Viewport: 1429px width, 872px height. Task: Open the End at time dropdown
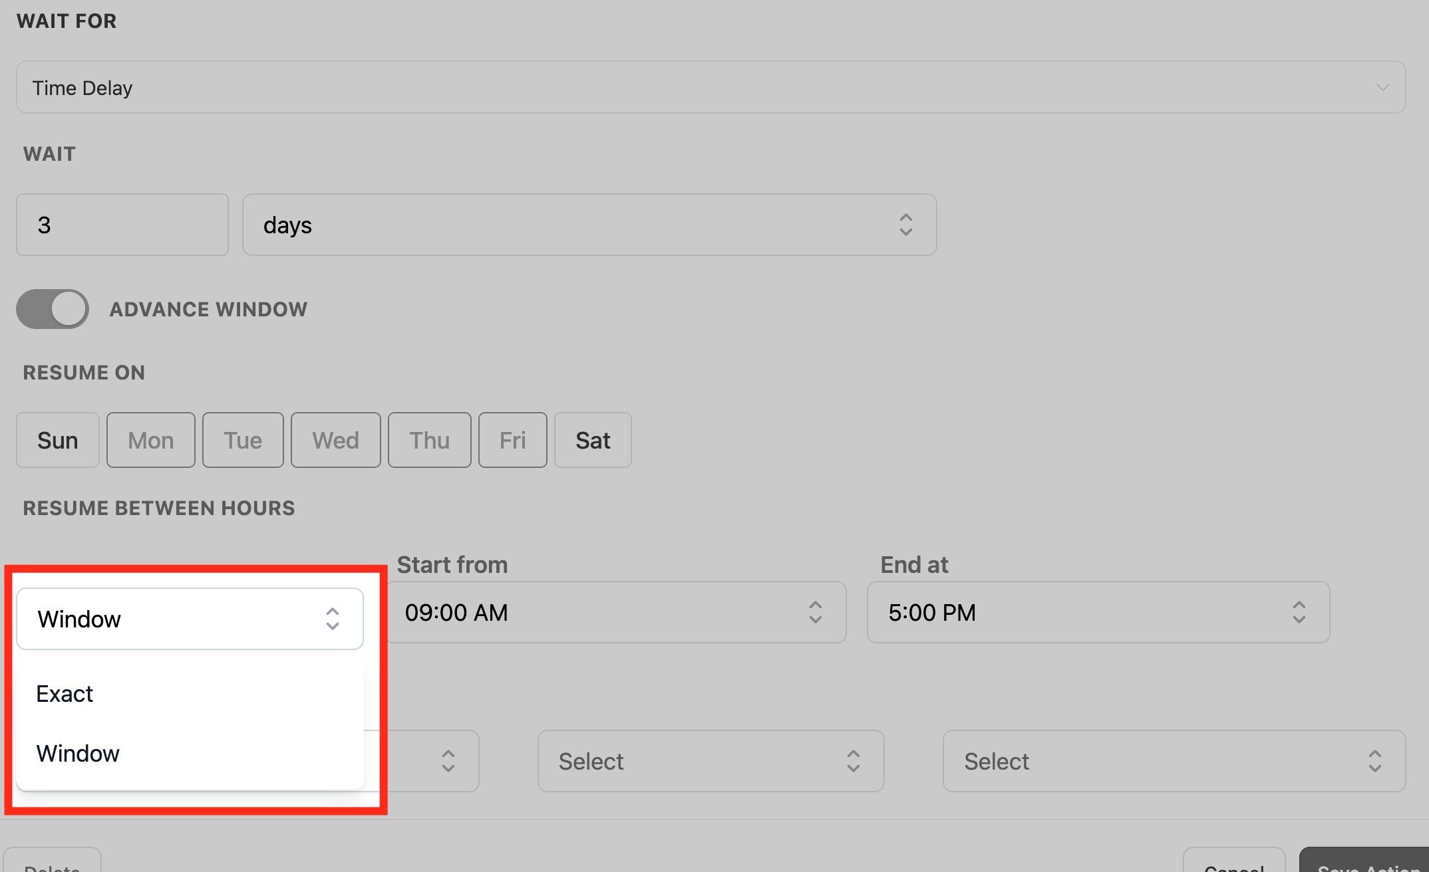(x=1098, y=612)
